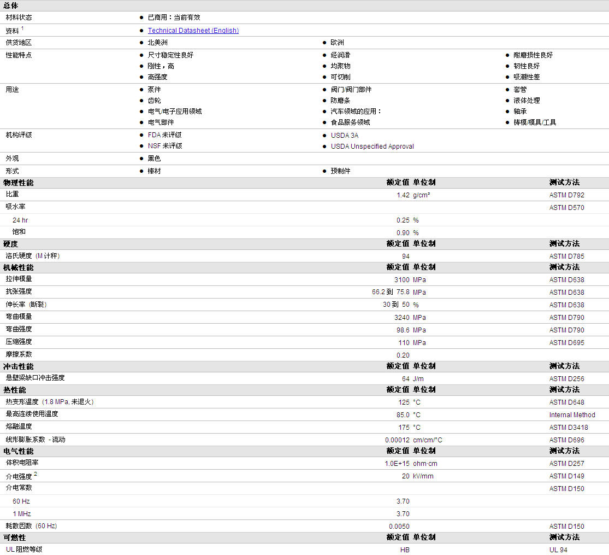Select the 热变形温度 value 125
Image resolution: width=609 pixels, height=555 pixels.
[x=404, y=402]
